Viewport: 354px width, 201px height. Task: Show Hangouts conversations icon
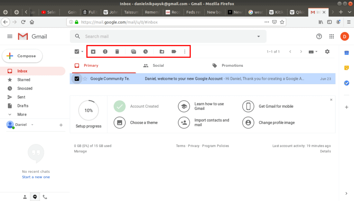35,197
